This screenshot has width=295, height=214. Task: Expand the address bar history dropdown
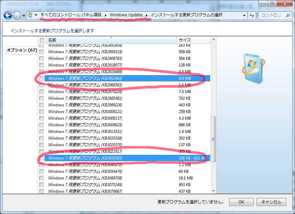click(x=244, y=15)
